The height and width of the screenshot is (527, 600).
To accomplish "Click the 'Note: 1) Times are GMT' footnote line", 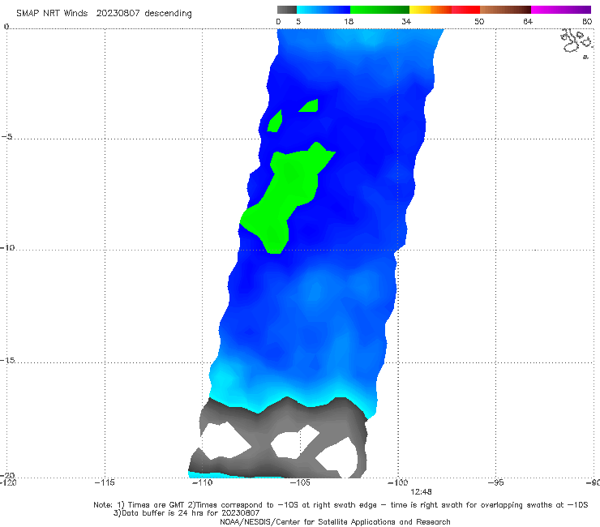I will [341, 505].
